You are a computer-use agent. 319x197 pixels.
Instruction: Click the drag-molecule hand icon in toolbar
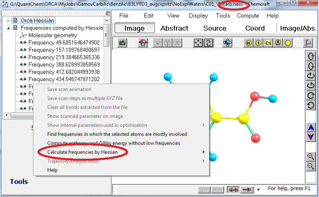143,43
